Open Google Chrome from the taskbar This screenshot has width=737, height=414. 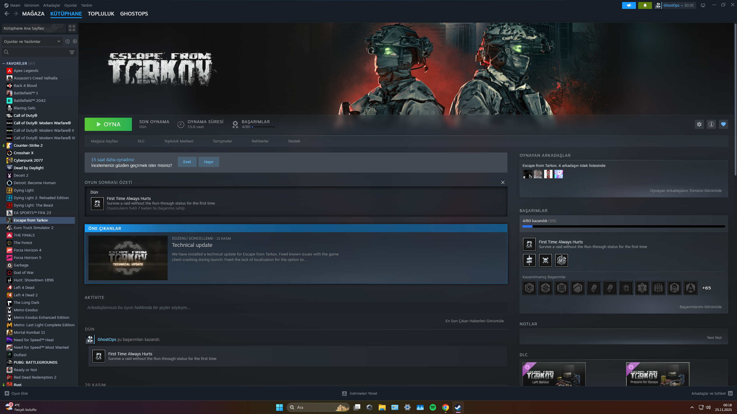[445, 407]
